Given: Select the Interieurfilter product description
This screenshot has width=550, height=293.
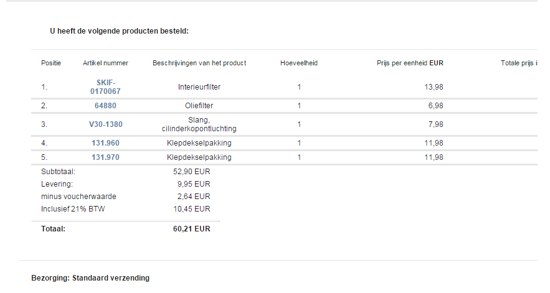Looking at the screenshot, I should 199,87.
